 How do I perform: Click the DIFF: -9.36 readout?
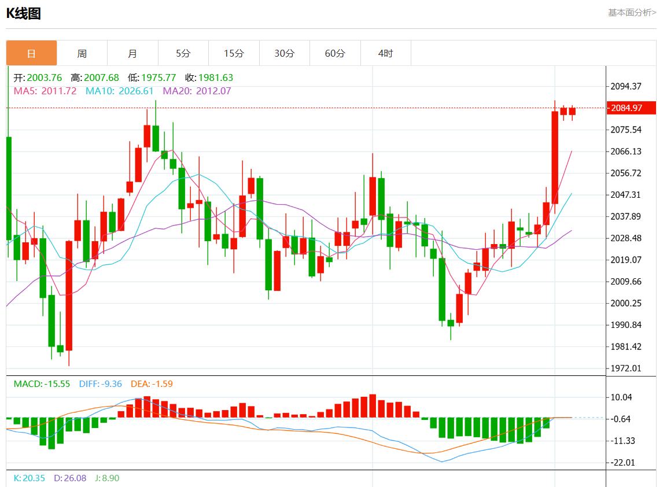tap(101, 383)
